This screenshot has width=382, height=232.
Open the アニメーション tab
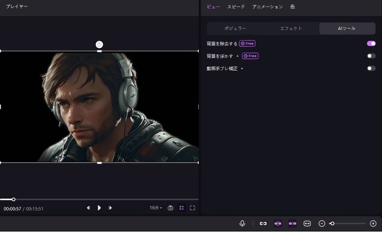point(267,7)
